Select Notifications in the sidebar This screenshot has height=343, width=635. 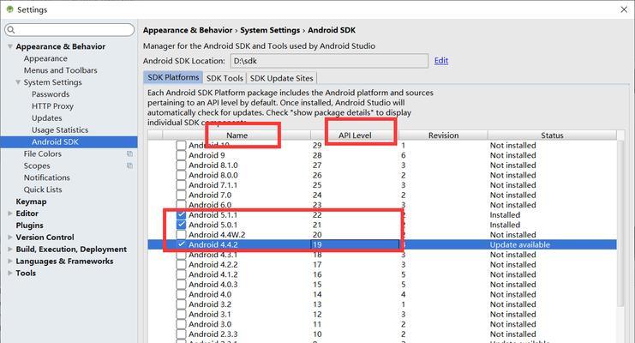tap(46, 178)
